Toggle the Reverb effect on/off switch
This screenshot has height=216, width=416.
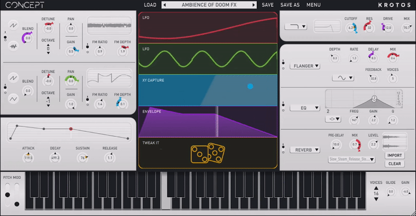[283, 149]
